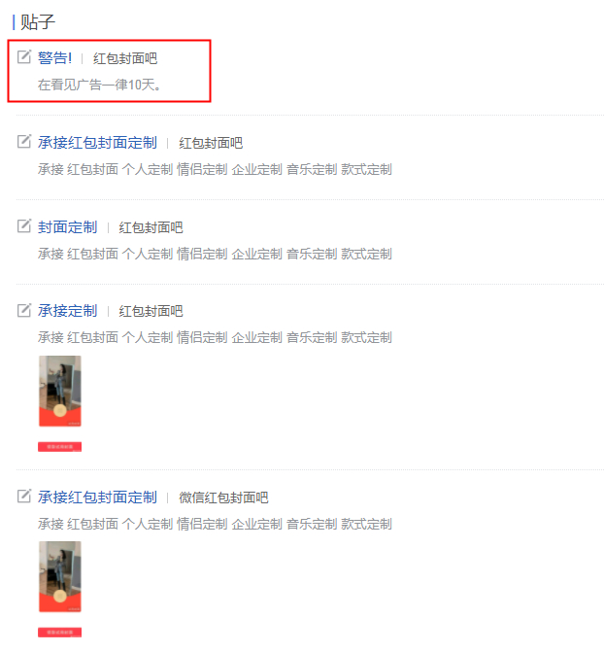Click the post icon beside "警告!" title

pos(24,56)
